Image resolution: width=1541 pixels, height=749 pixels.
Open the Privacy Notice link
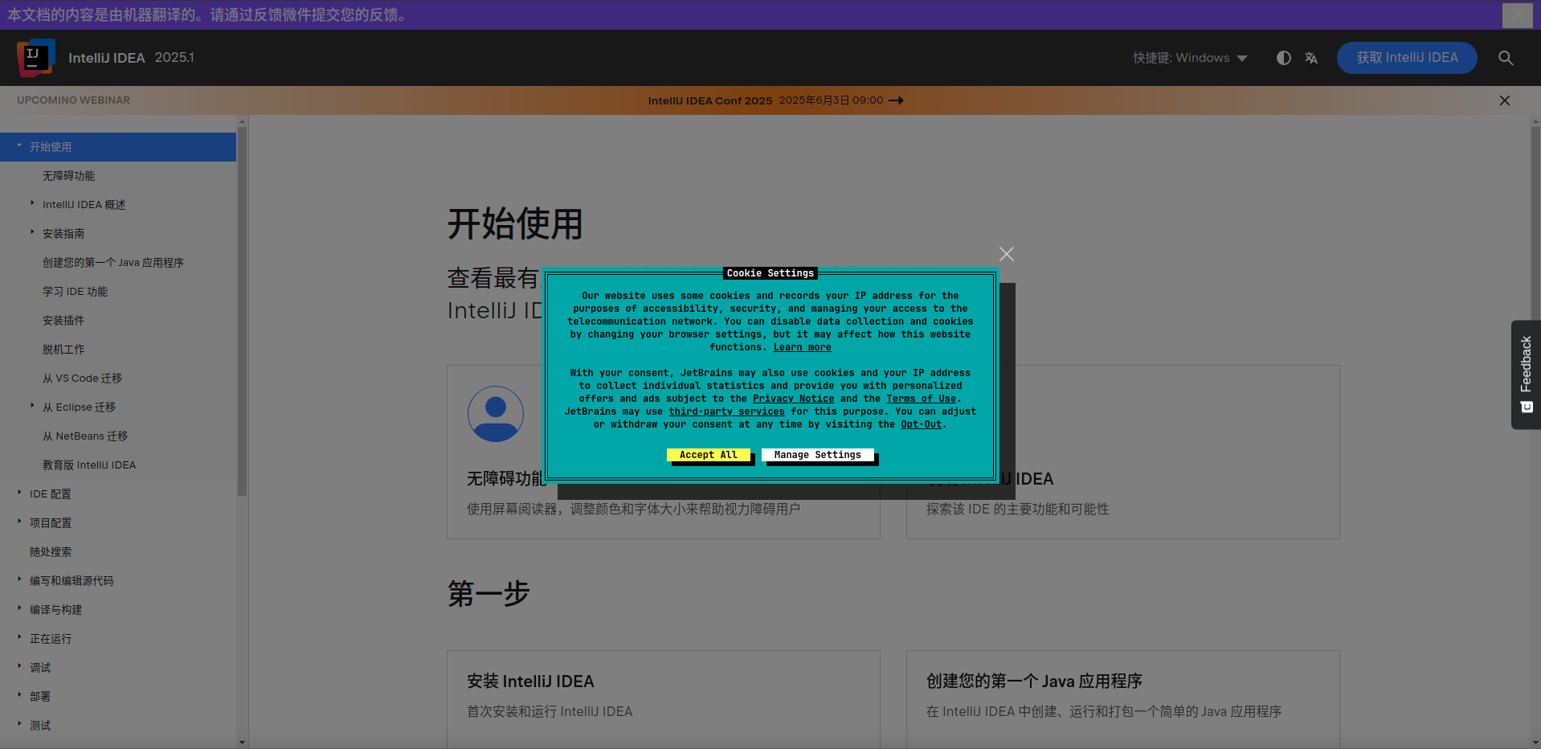[x=793, y=399]
